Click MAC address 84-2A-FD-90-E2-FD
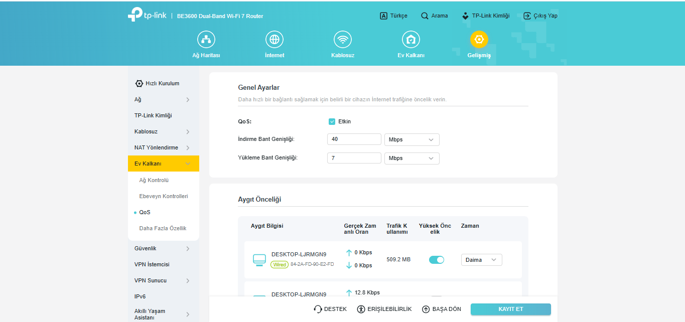685x322 pixels. (x=312, y=264)
